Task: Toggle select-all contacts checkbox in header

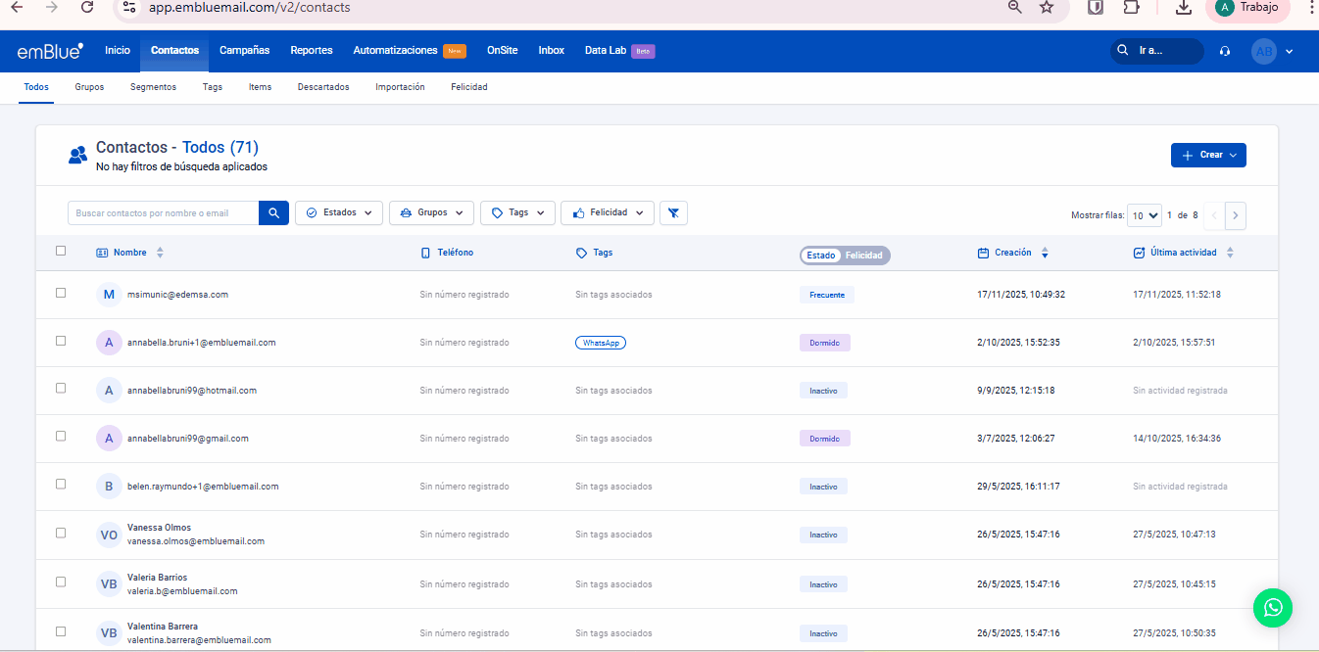Action: point(61,251)
